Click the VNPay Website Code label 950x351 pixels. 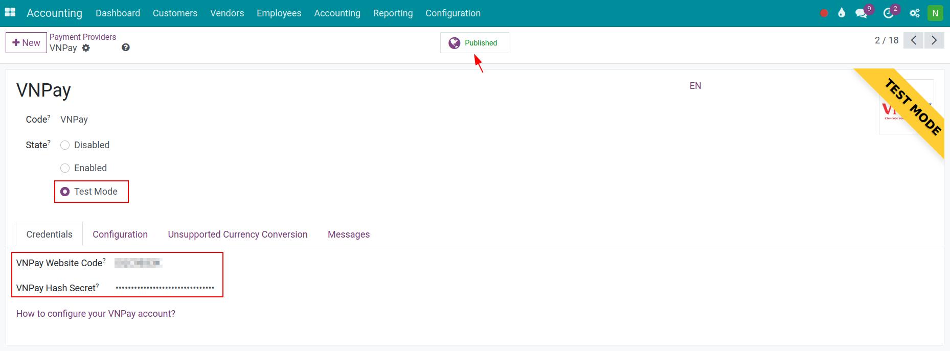click(61, 263)
